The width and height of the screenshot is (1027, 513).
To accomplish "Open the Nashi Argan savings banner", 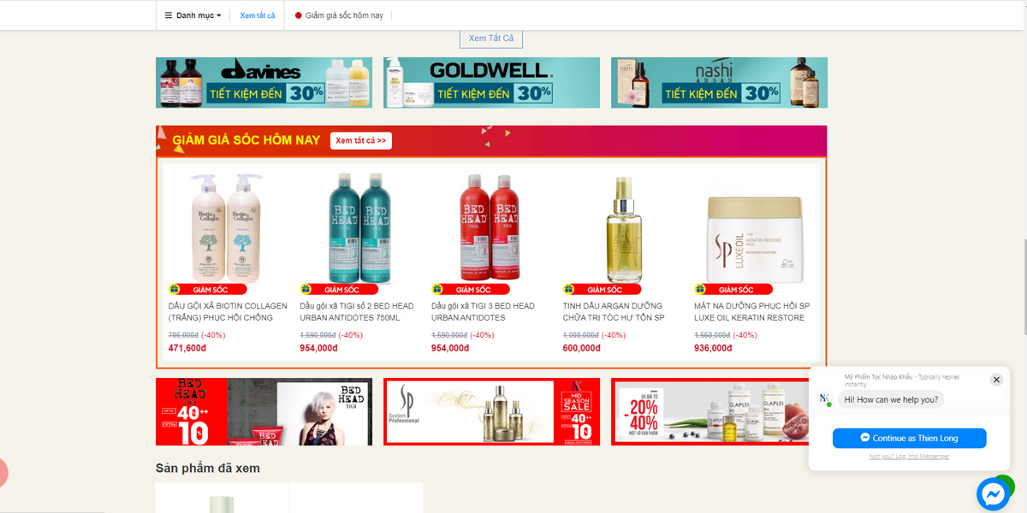I will 719,82.
